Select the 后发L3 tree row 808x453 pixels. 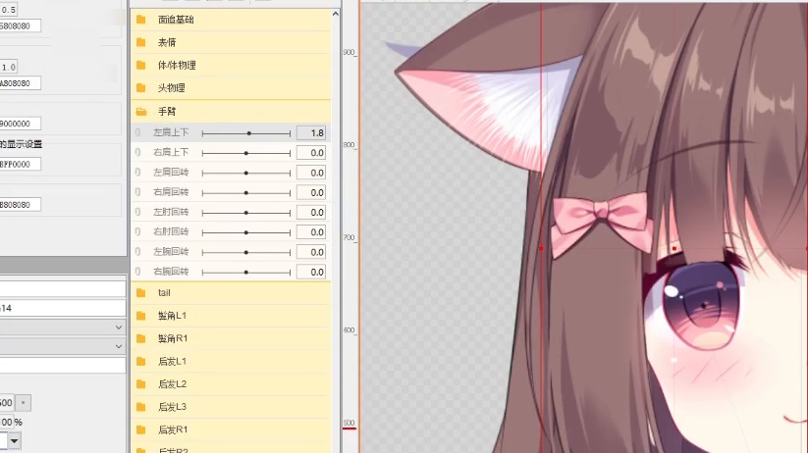(x=172, y=407)
